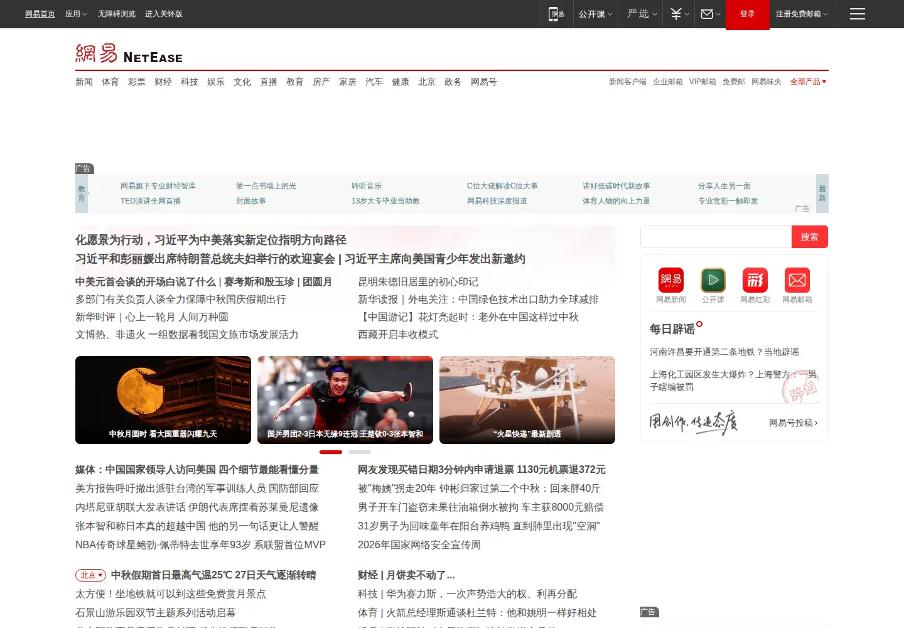Open 河南许昌要开通第二条地铁 rumor article
Viewport: 904px width, 628px height.
[x=724, y=352]
